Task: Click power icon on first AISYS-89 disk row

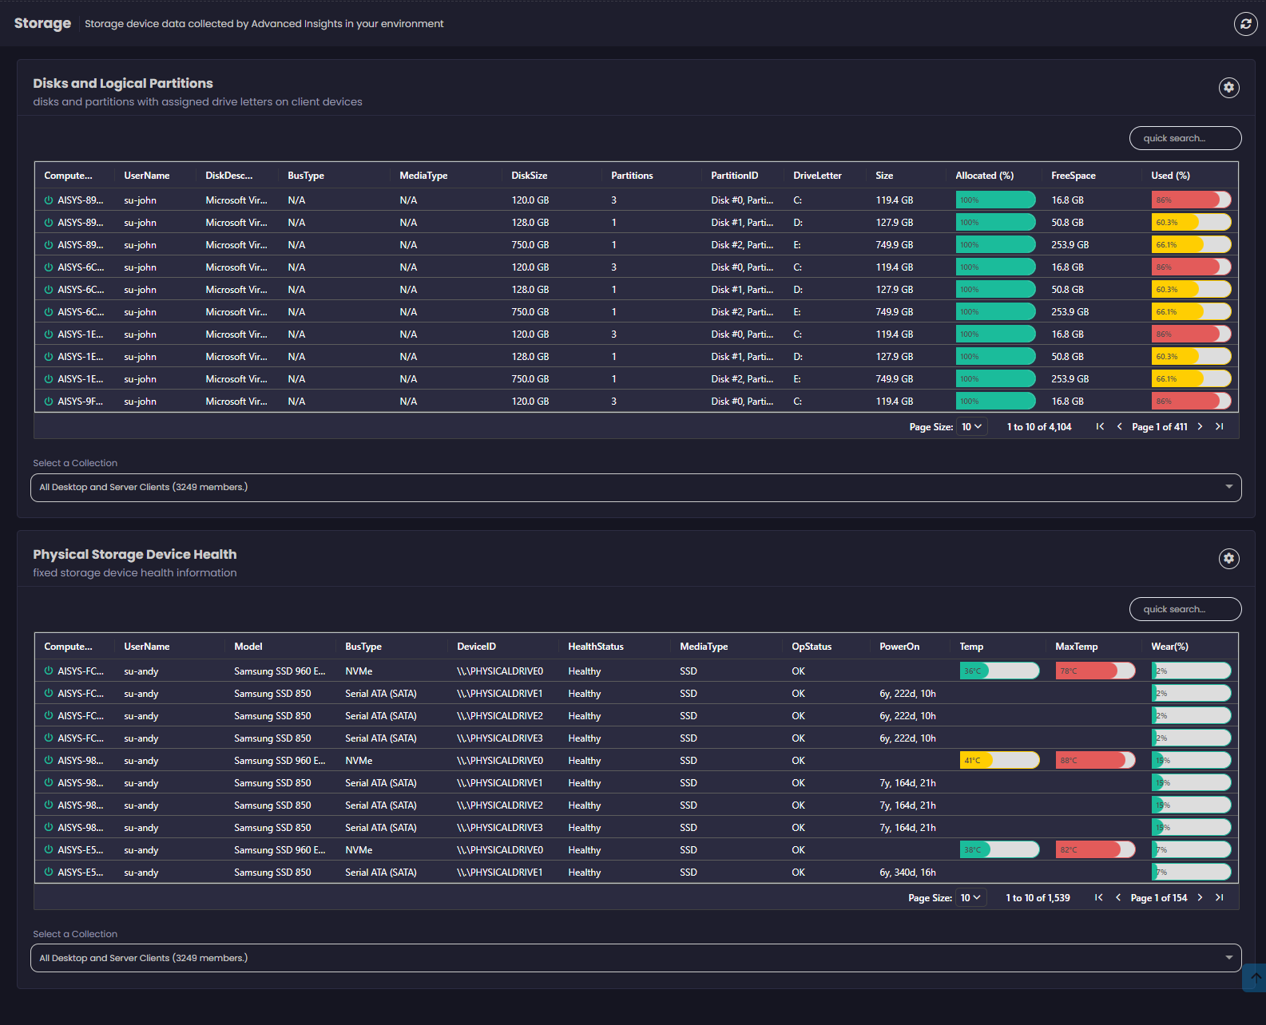Action: click(49, 200)
